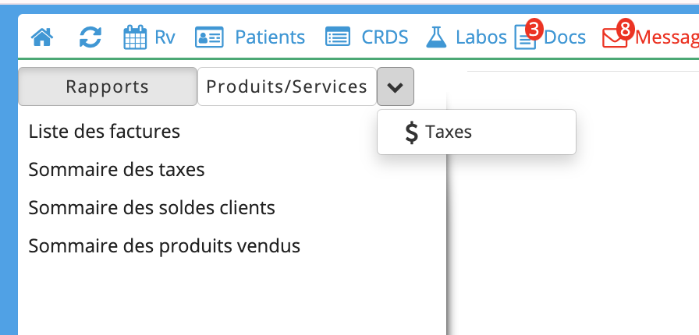Expand the chevron dropdown next to Produits/Services
The height and width of the screenshot is (335, 699).
(396, 86)
